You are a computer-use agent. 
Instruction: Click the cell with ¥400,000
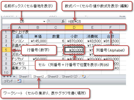74,59
